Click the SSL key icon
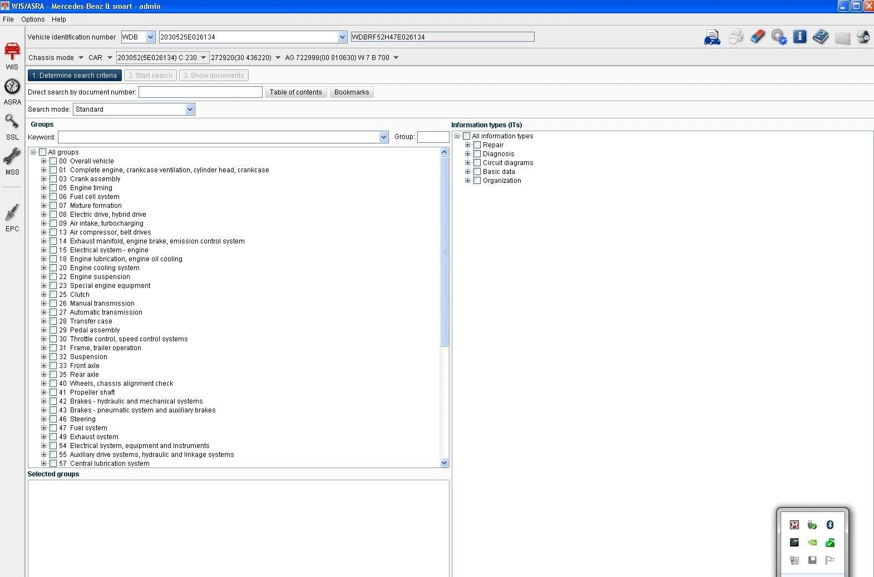This screenshot has width=874, height=577. pyautogui.click(x=12, y=126)
